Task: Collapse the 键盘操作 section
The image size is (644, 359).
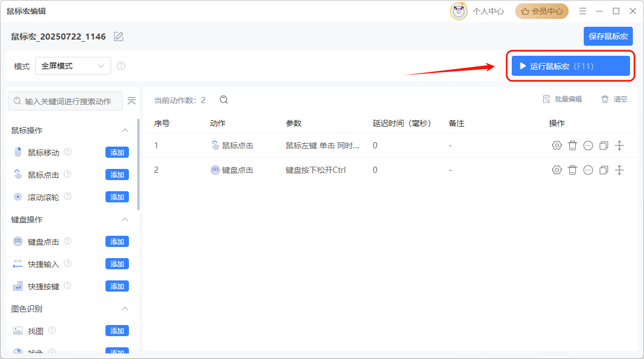Action: click(125, 220)
